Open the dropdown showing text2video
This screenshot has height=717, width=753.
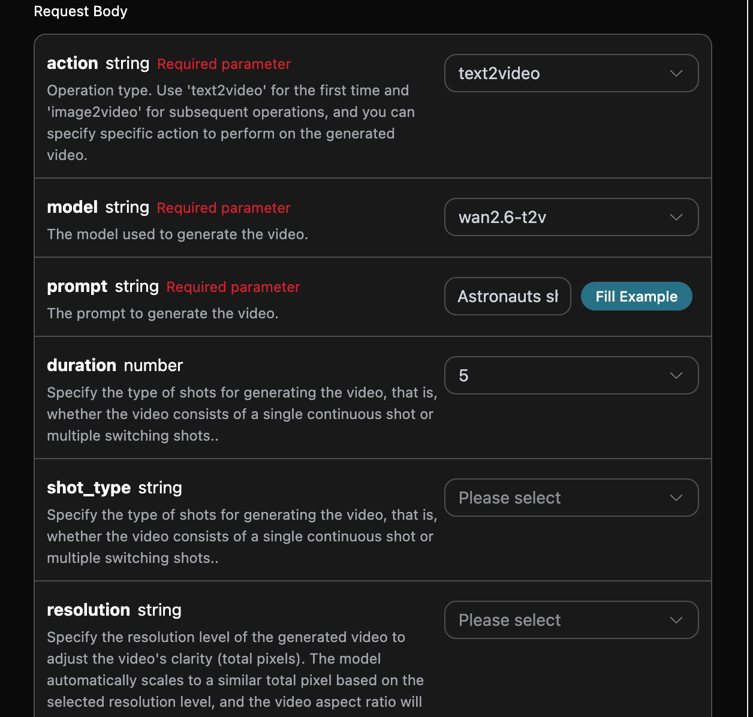[564, 74]
